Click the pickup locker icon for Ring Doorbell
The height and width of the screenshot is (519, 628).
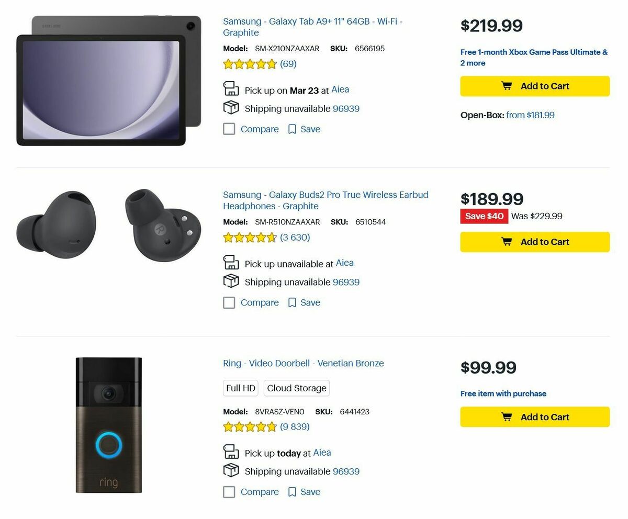(230, 452)
